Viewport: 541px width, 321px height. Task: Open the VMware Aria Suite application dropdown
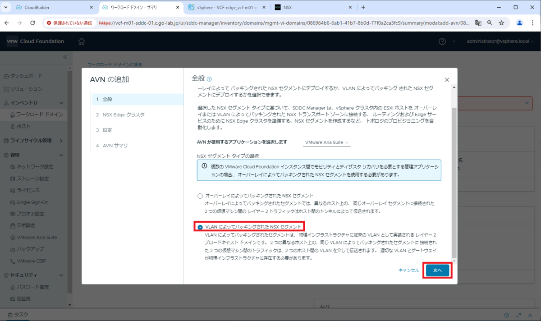(327, 142)
